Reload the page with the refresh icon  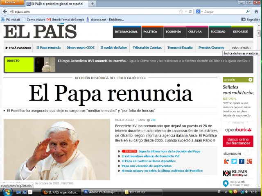coord(190,11)
